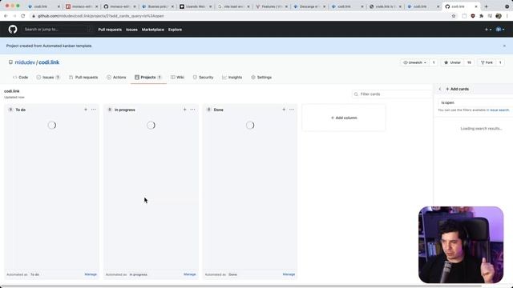Viewport: 513px width, 288px height.
Task: Switch to the Actions tab
Action: (x=116, y=78)
